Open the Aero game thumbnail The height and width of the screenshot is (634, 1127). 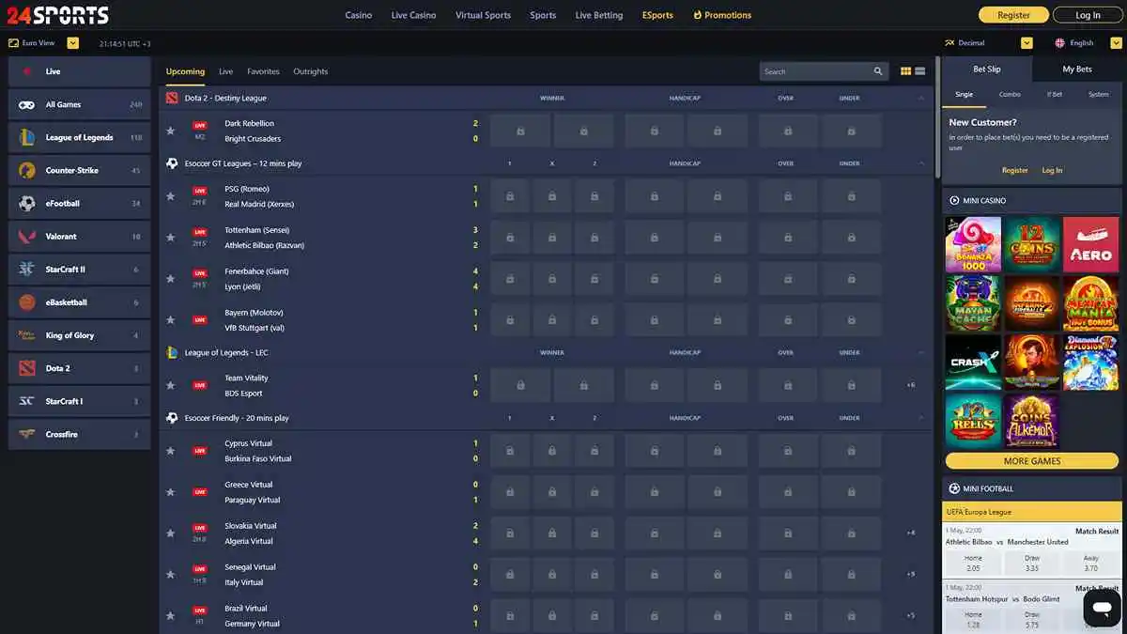(x=1091, y=244)
